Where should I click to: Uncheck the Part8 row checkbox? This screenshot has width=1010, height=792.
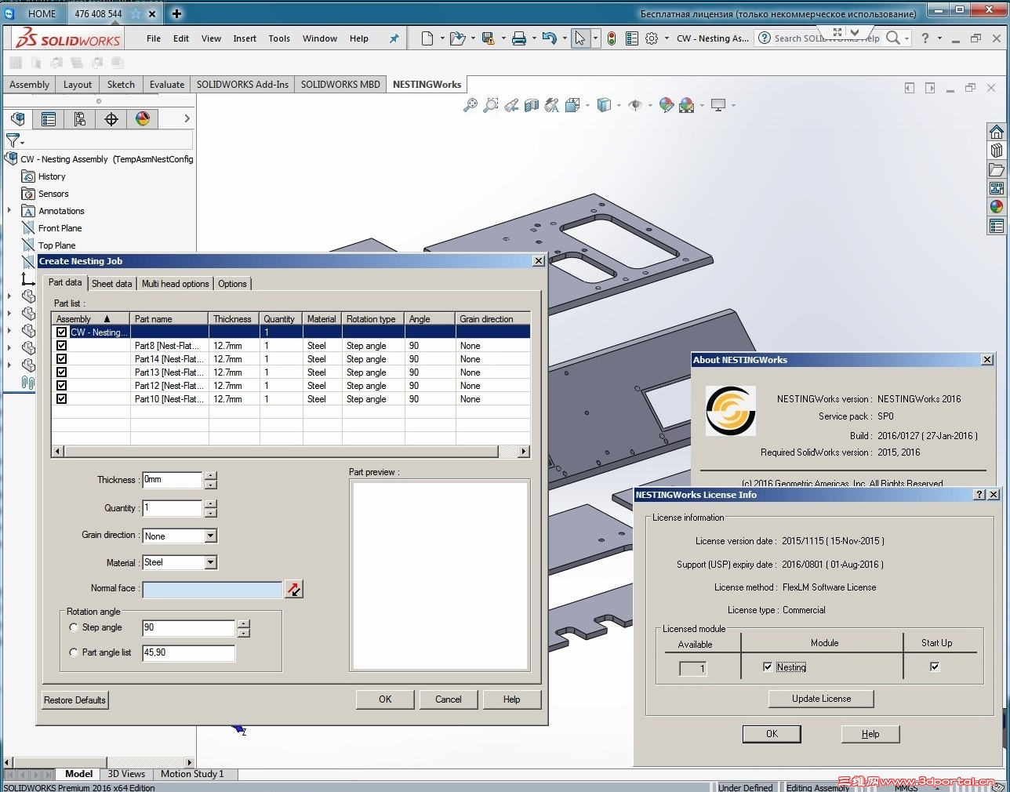click(x=61, y=346)
